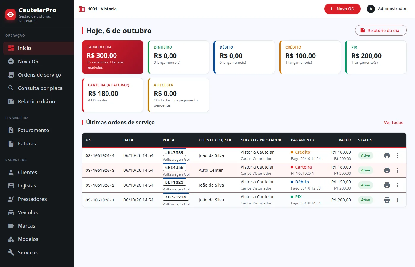Click the Modelos shapes icon
The height and width of the screenshot is (267, 415).
(x=11, y=239)
